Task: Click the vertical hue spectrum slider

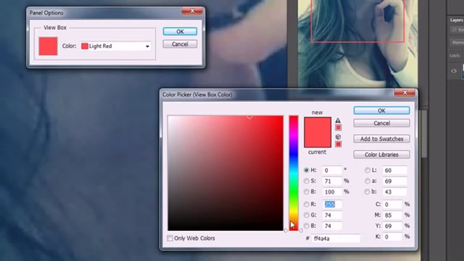Action: [293, 173]
